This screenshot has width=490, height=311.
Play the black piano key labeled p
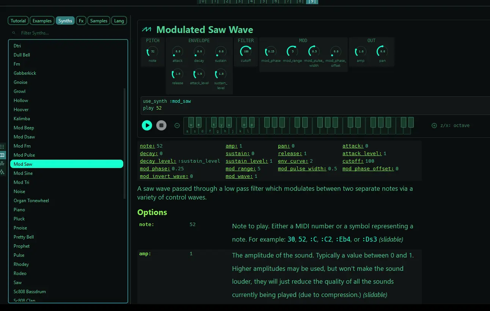[x=252, y=122]
